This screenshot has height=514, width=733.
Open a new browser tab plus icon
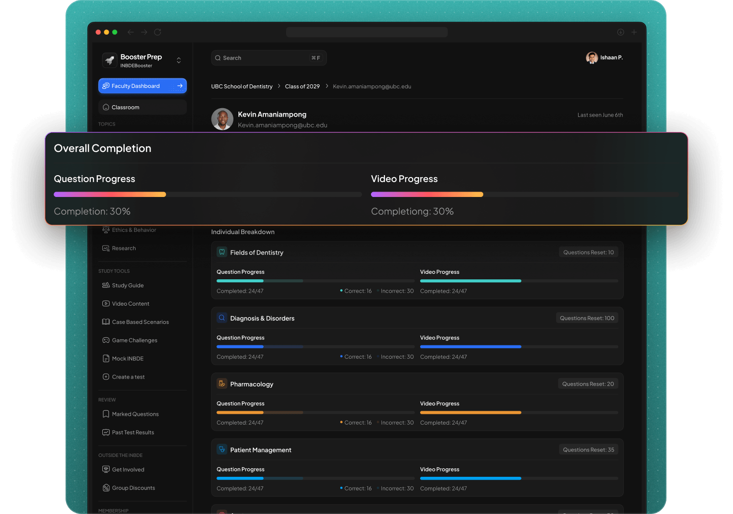[x=634, y=32]
